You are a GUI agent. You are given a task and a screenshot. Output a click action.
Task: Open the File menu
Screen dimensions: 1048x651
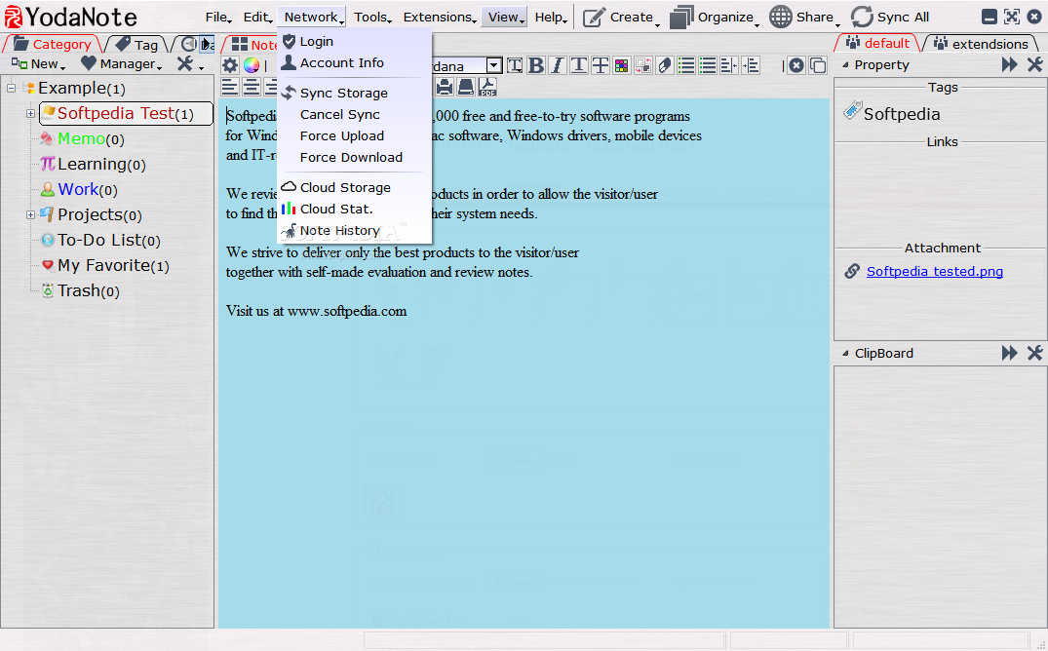[x=218, y=18]
